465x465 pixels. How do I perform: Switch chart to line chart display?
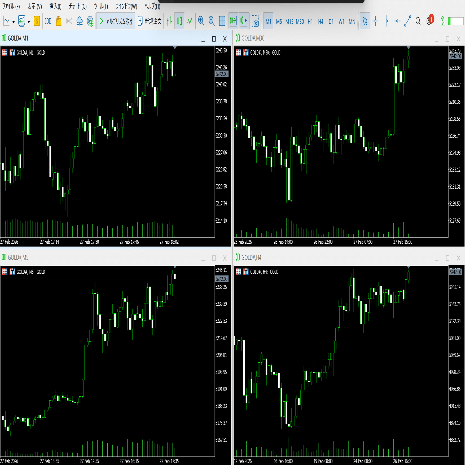tap(190, 21)
